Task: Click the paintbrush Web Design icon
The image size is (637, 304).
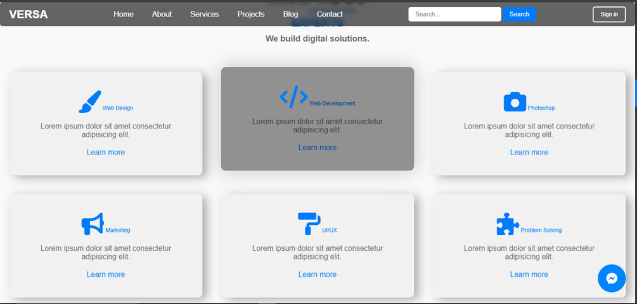Action: [90, 101]
